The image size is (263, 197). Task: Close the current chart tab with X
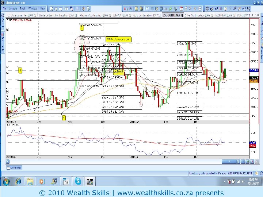point(258,15)
